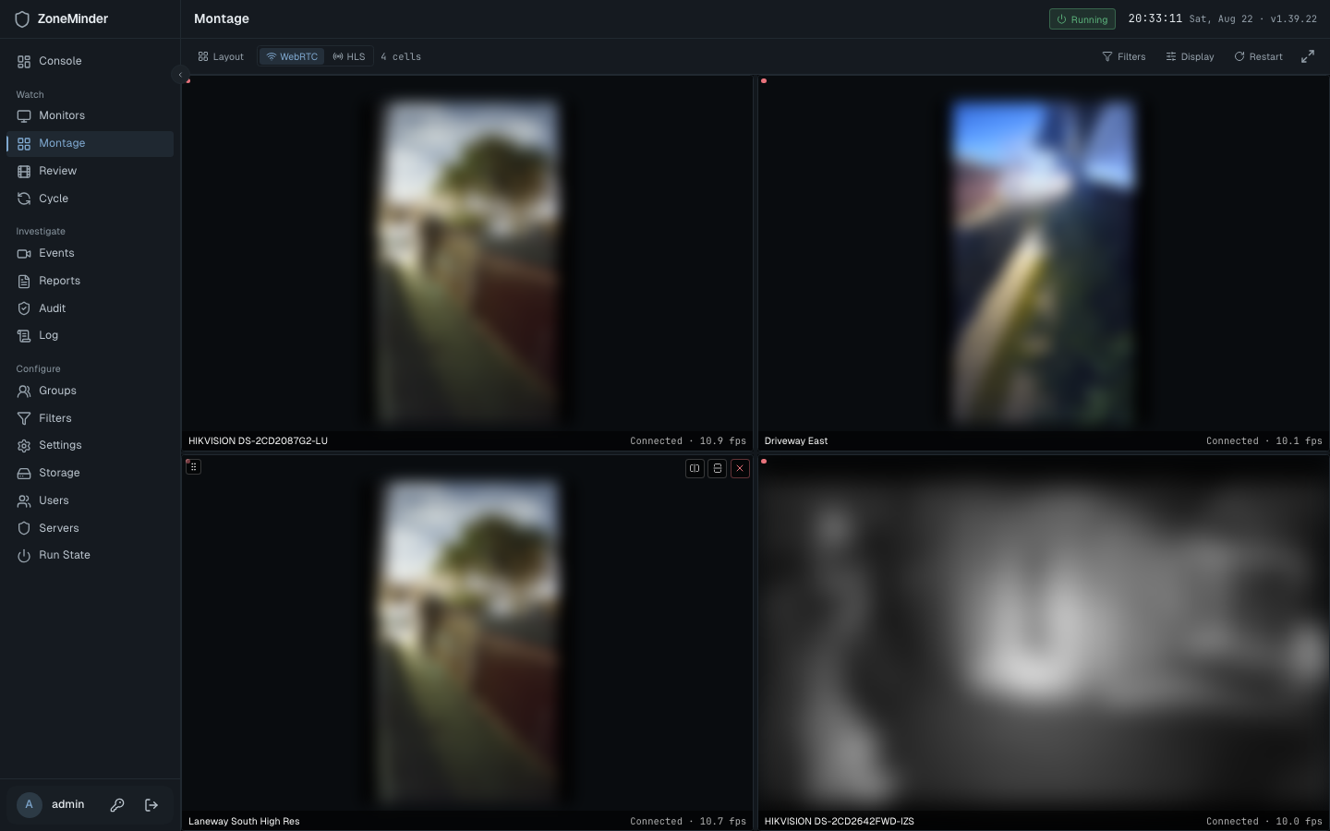This screenshot has width=1330, height=831.
Task: Navigate to Events
Action: point(90,253)
